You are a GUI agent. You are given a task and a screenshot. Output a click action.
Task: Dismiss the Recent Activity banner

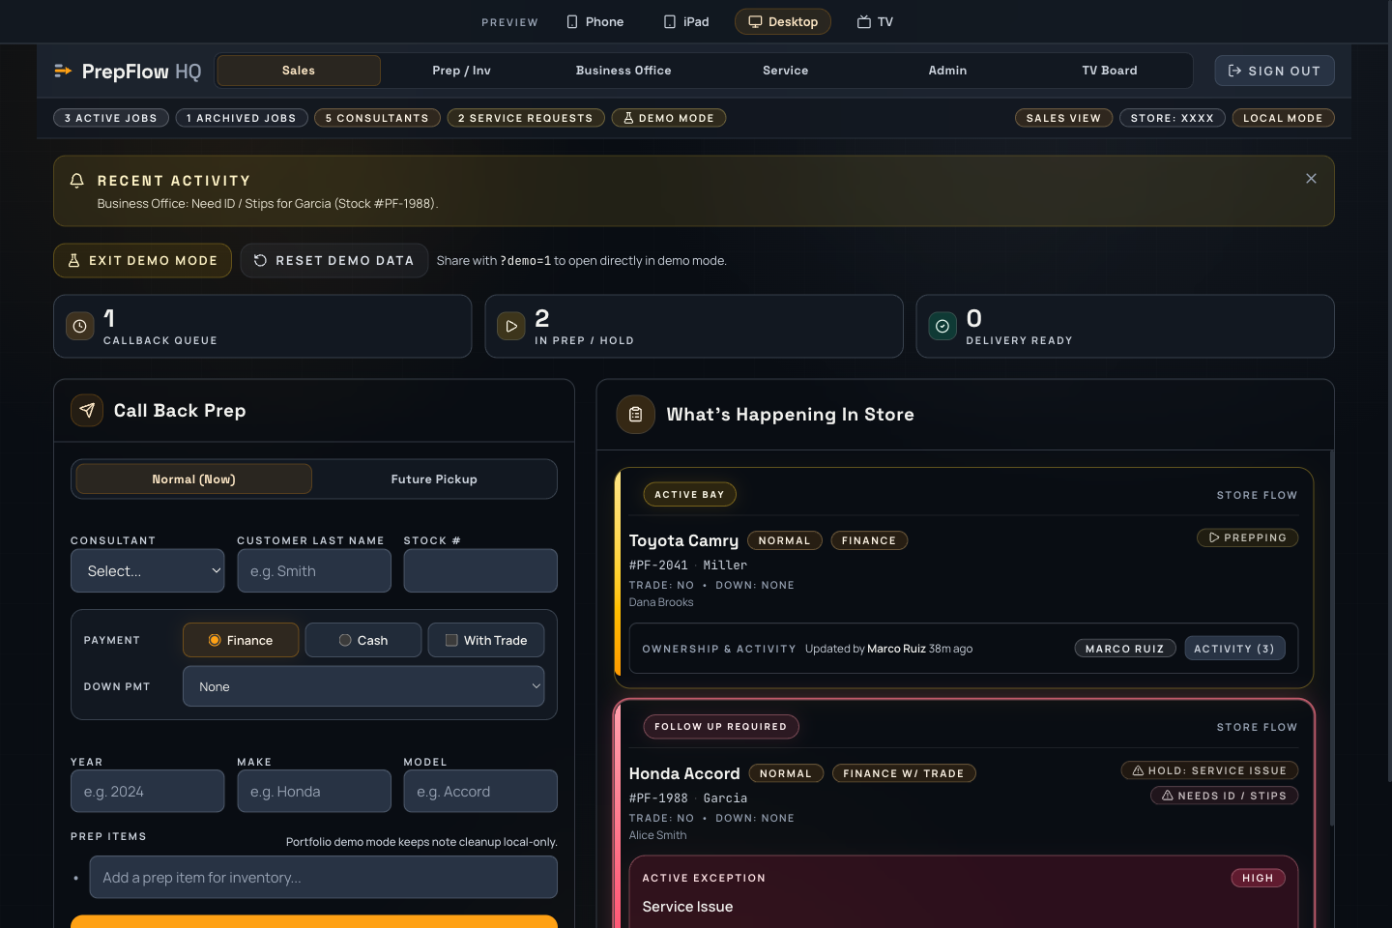point(1311,179)
